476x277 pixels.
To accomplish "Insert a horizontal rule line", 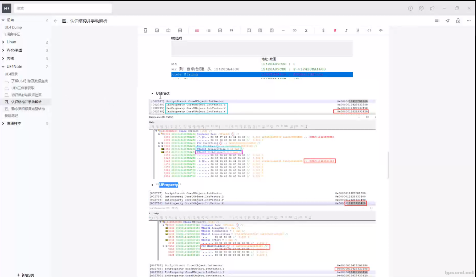I will pyautogui.click(x=283, y=30).
